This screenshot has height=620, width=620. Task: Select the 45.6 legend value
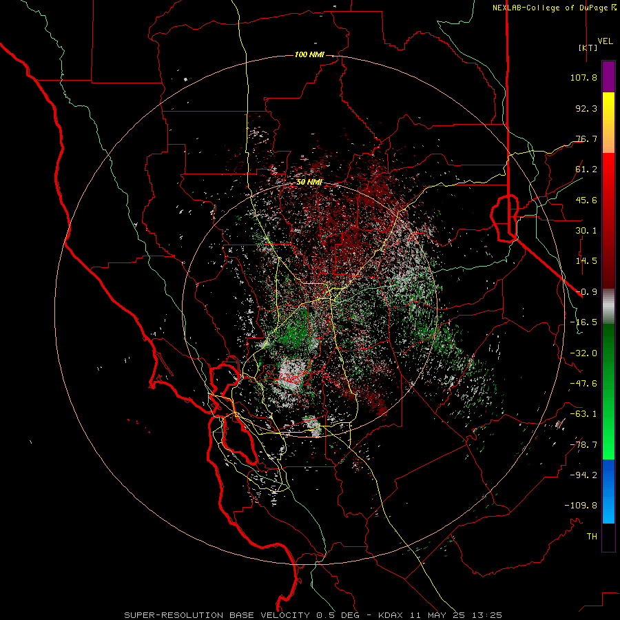click(x=586, y=200)
